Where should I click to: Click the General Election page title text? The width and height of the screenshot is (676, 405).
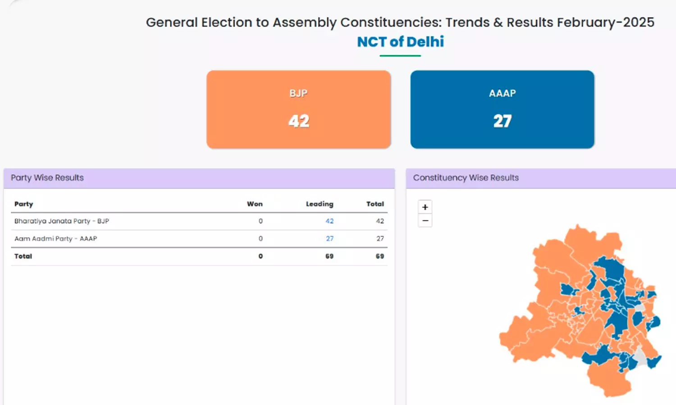[400, 22]
